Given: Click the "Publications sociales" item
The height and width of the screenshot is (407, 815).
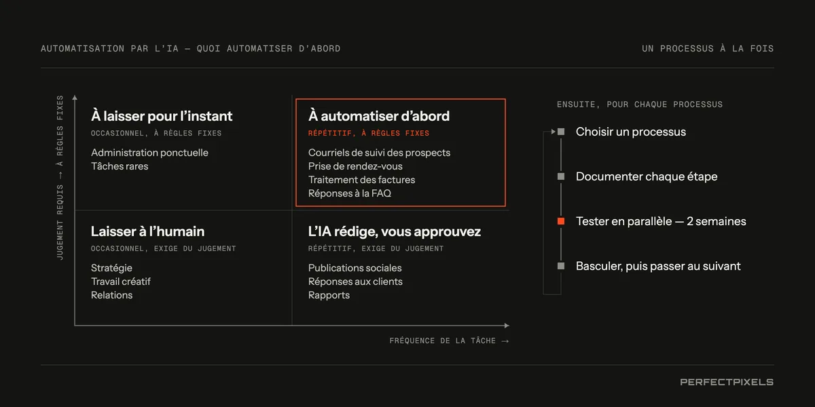Looking at the screenshot, I should [355, 268].
